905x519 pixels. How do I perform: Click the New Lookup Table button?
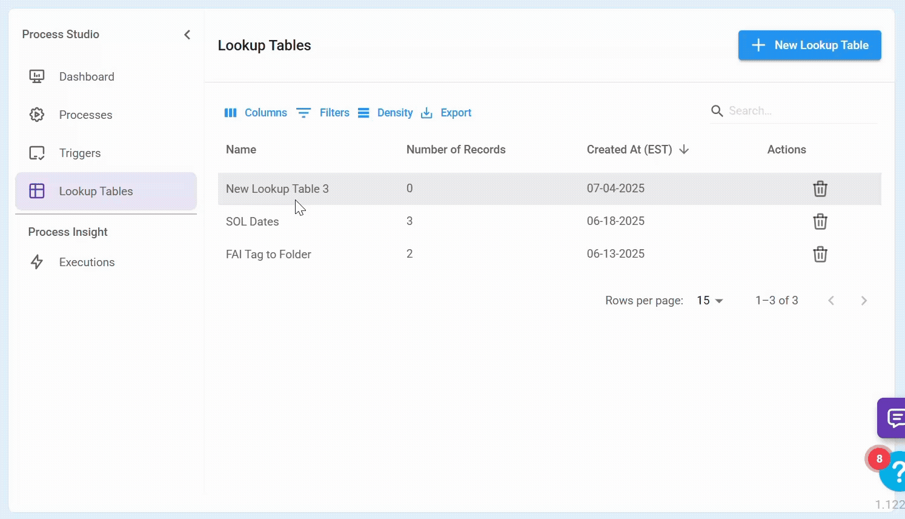coord(809,45)
